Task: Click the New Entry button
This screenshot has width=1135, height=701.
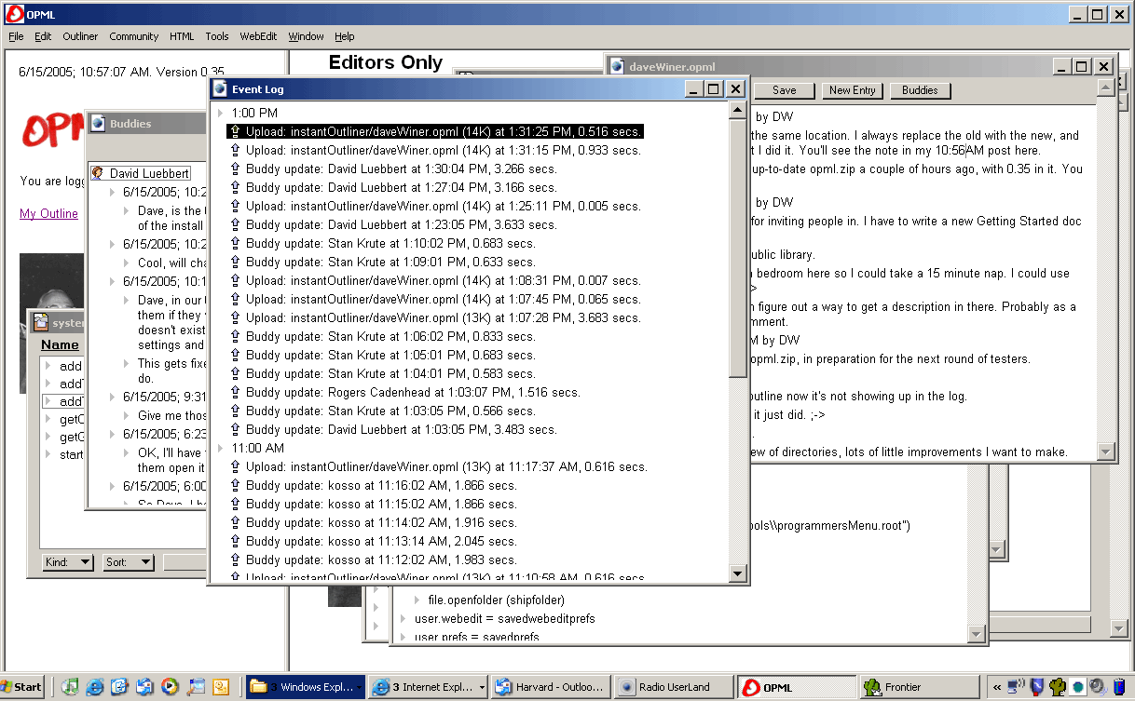Action: [x=852, y=90]
